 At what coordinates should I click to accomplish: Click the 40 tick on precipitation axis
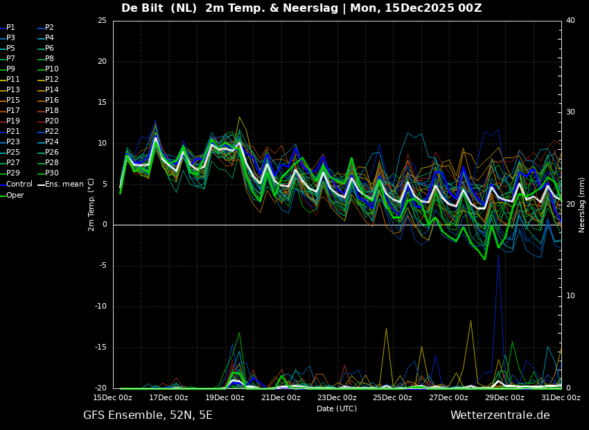pos(570,21)
